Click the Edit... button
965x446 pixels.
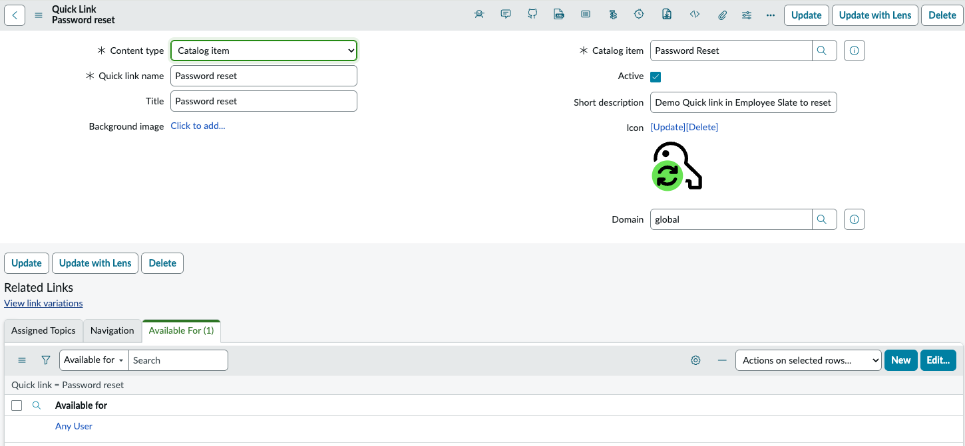point(938,360)
